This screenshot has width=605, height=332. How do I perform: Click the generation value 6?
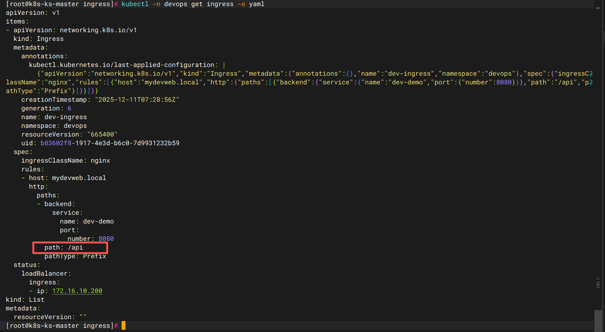(x=69, y=108)
